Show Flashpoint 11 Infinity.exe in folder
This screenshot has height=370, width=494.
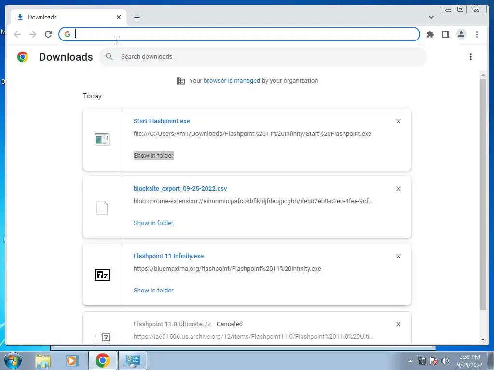(x=153, y=290)
